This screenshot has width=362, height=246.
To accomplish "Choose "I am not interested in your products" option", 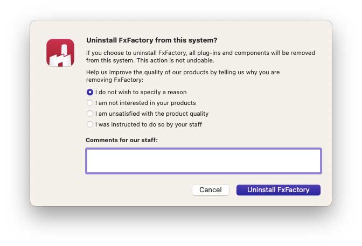I will [x=145, y=103].
